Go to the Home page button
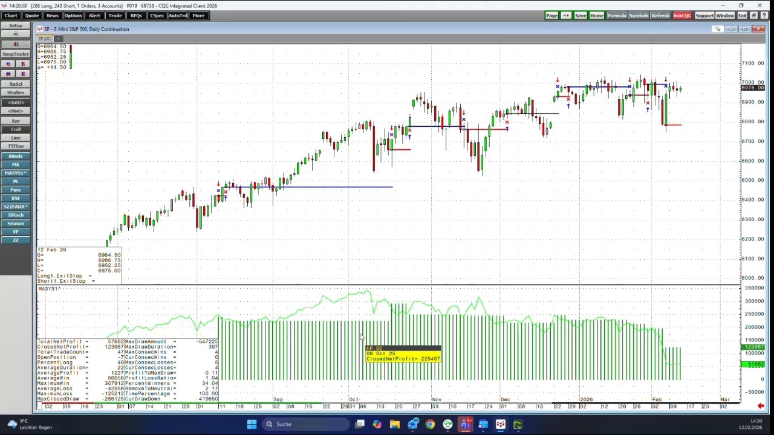This screenshot has height=435, width=774. point(597,15)
